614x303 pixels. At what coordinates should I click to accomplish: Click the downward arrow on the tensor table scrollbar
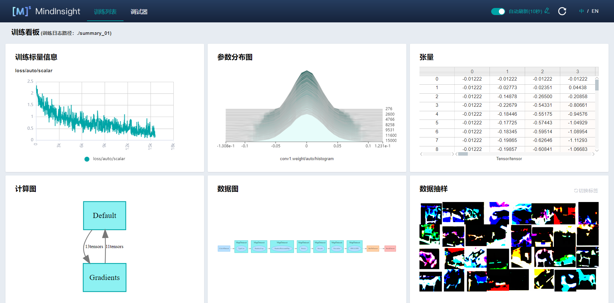tap(597, 150)
